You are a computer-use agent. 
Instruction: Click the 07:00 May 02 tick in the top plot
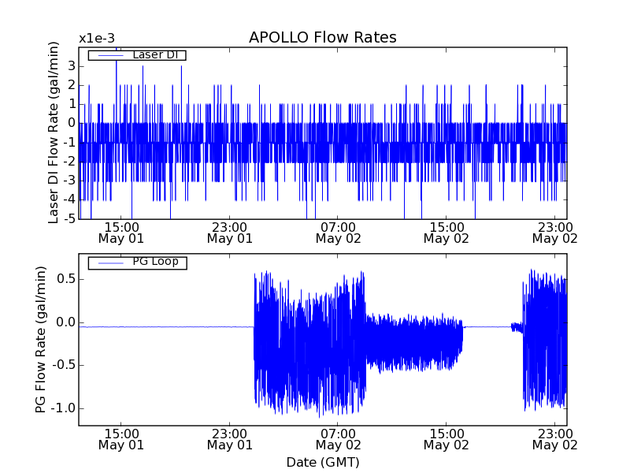point(338,232)
